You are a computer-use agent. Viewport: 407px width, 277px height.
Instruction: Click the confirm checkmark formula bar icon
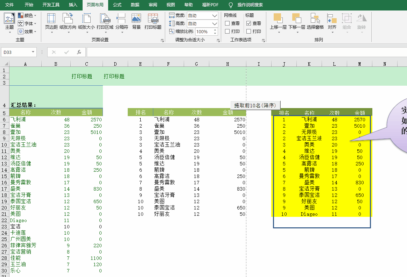[x=66, y=52]
